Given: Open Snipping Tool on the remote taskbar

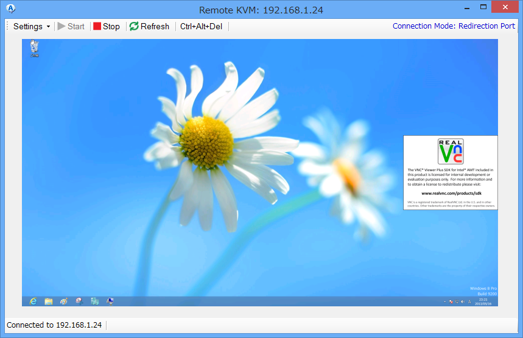Looking at the screenshot, I should pos(79,301).
